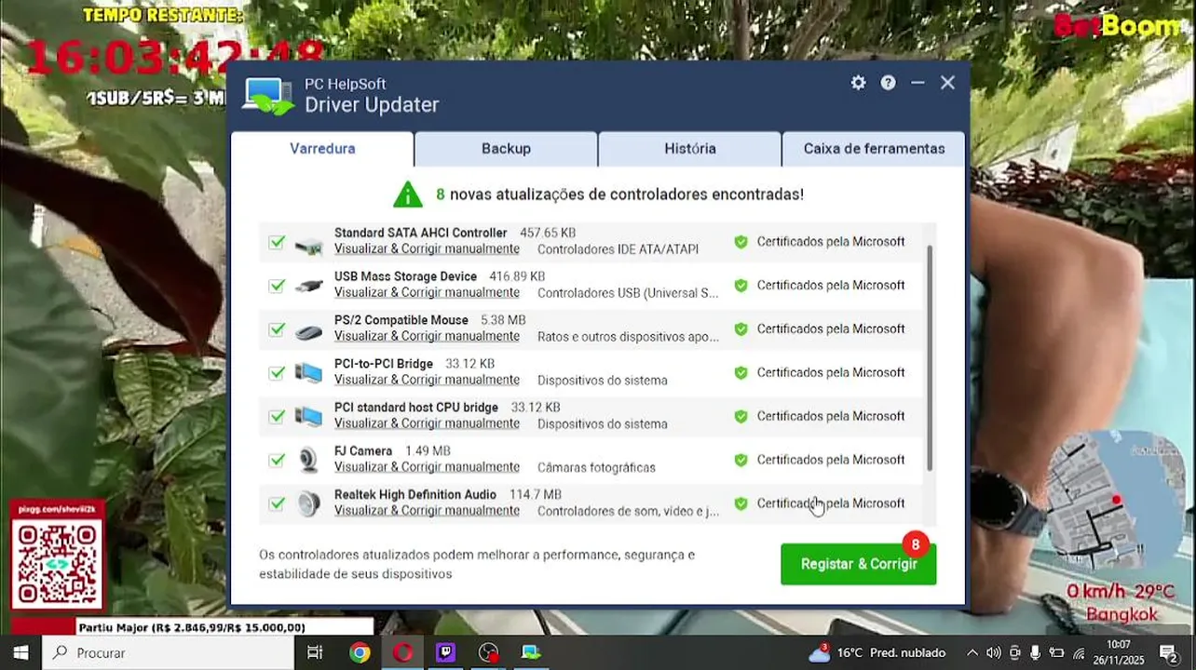1196x670 pixels.
Task: Close the Driver Updater window
Action: (x=947, y=83)
